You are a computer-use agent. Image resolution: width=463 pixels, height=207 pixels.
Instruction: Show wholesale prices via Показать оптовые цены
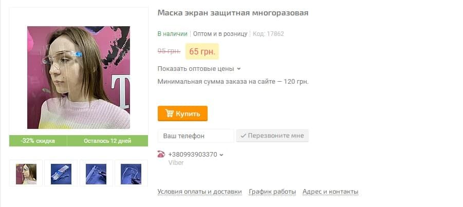[195, 69]
